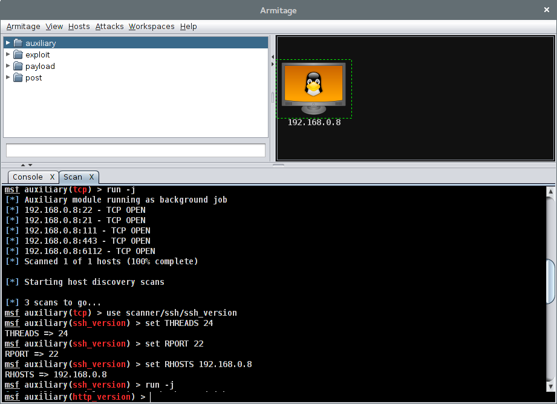The width and height of the screenshot is (557, 404).
Task: Click the msf http_version command prompt
Action: [75, 397]
